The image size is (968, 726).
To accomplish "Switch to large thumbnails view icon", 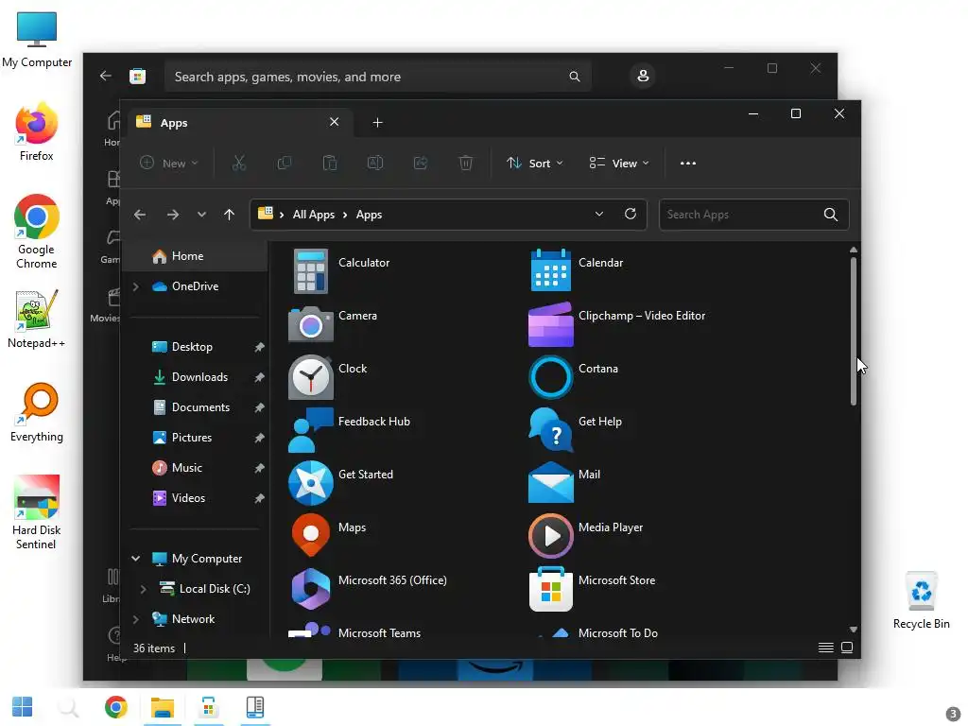I will (847, 648).
